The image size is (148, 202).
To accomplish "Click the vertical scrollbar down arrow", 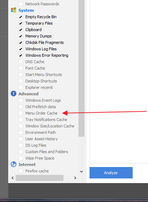I will pos(81,172).
